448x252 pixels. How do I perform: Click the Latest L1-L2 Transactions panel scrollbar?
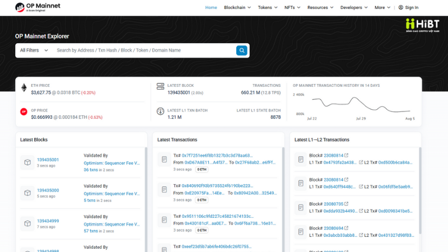click(420, 190)
